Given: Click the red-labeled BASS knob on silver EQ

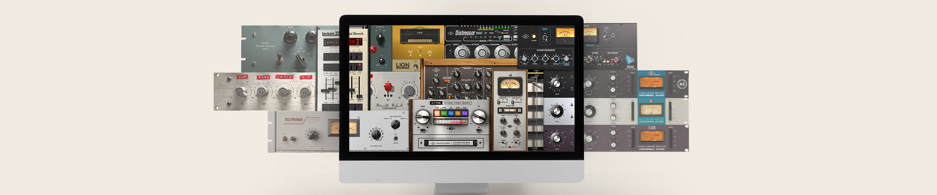Looking at the screenshot, I should 262,92.
